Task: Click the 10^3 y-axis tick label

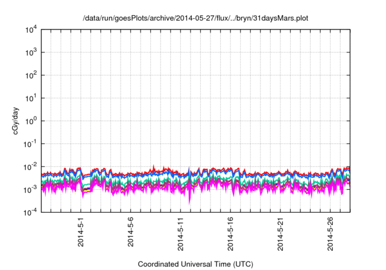Action: click(x=31, y=52)
